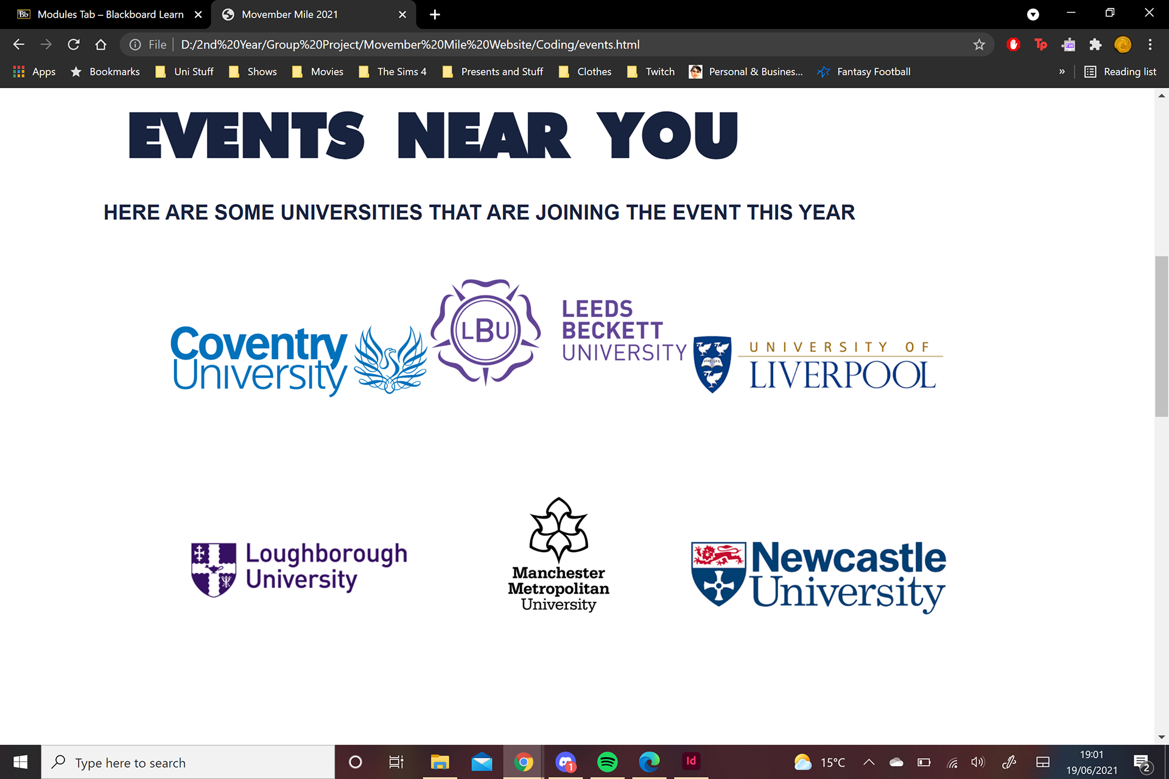Show hidden bookmarks with the chevron
This screenshot has height=779, width=1169.
1062,72
